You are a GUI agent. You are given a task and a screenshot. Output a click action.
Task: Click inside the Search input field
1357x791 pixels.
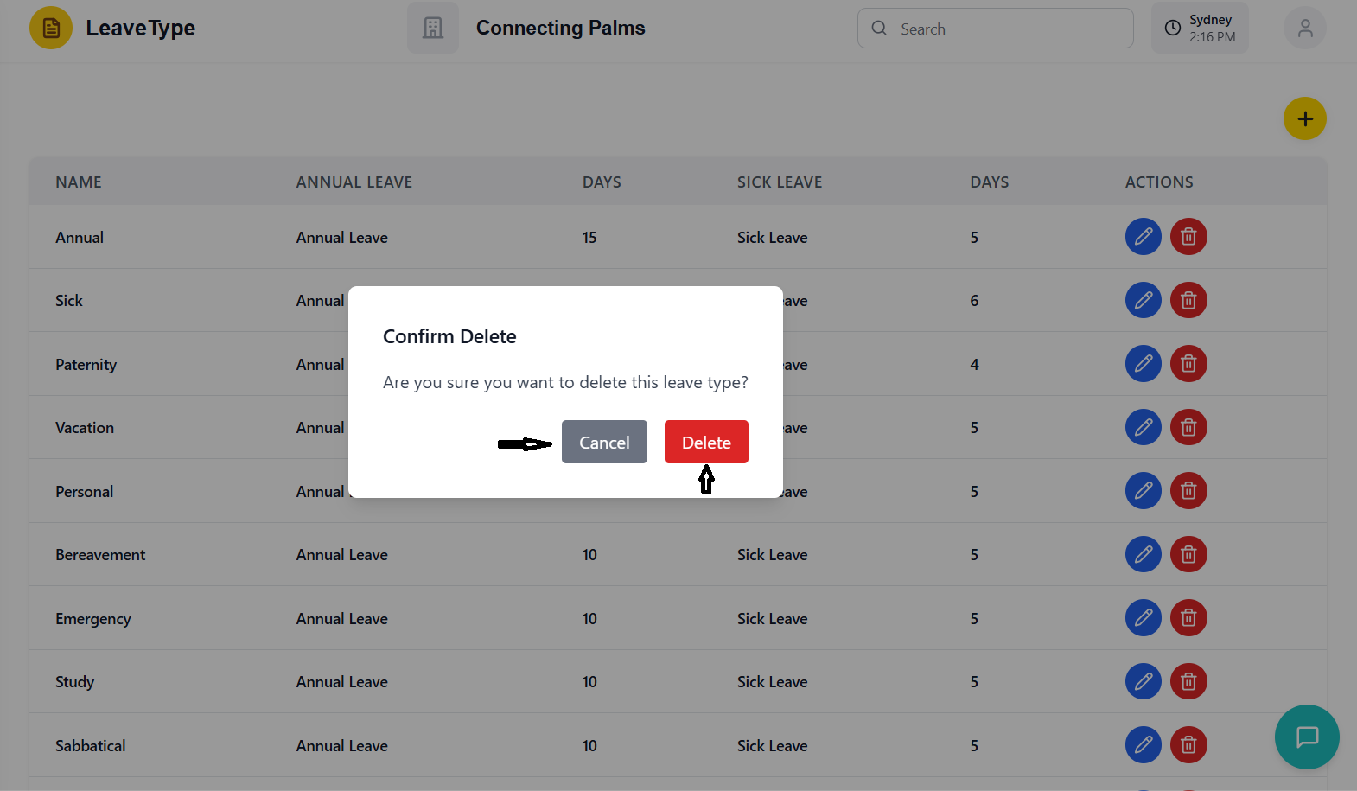[x=994, y=28]
